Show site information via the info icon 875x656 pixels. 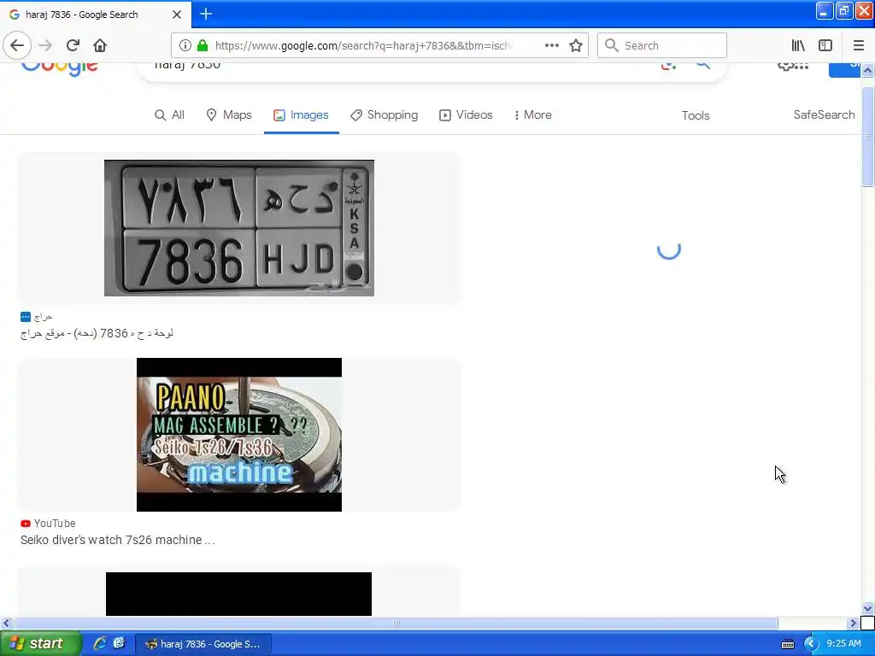coord(185,45)
